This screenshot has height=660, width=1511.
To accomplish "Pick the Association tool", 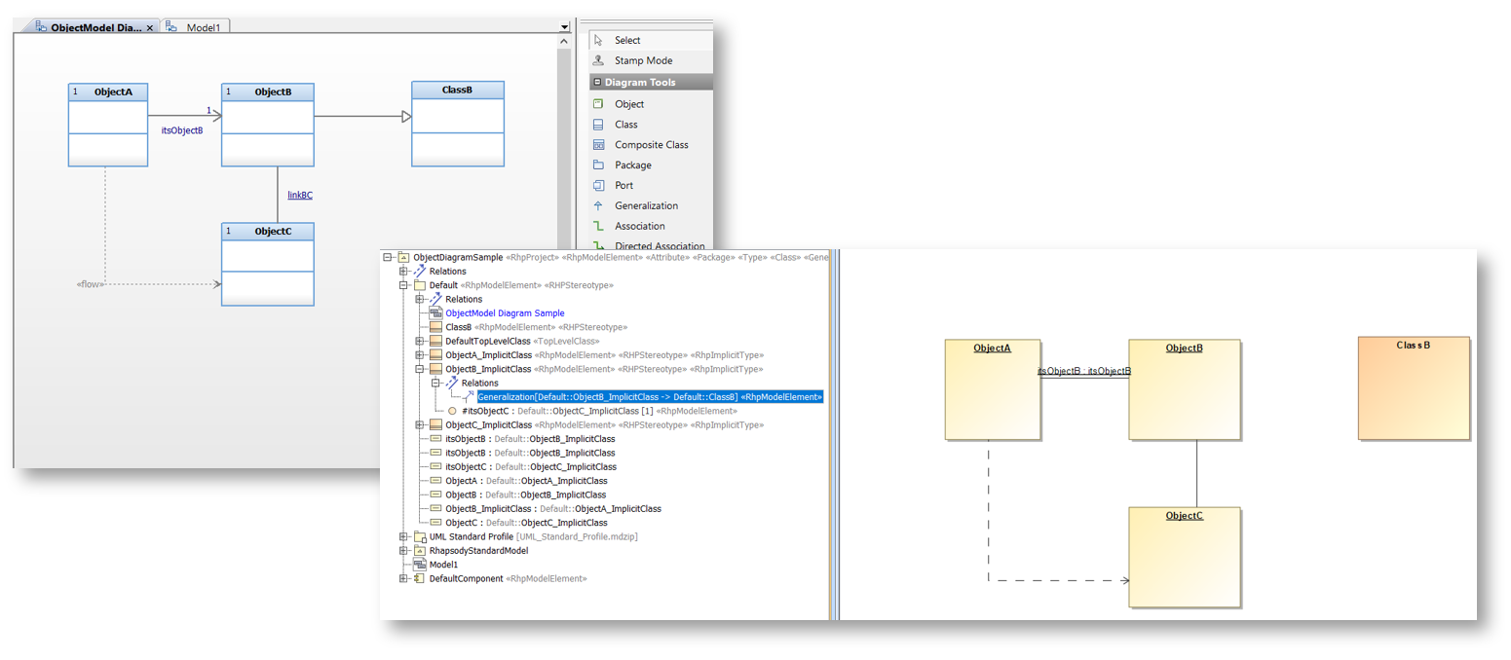I will pos(639,226).
